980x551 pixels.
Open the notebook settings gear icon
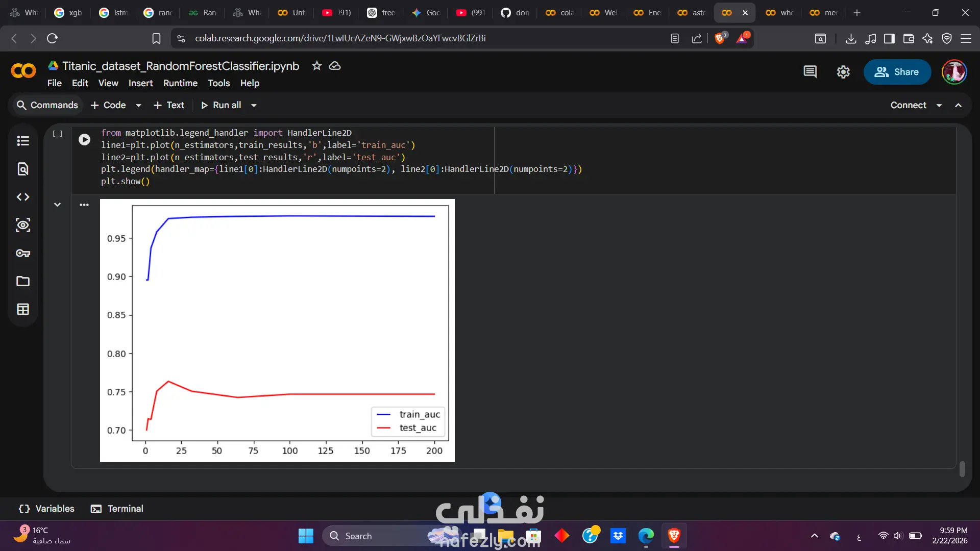[x=843, y=72]
